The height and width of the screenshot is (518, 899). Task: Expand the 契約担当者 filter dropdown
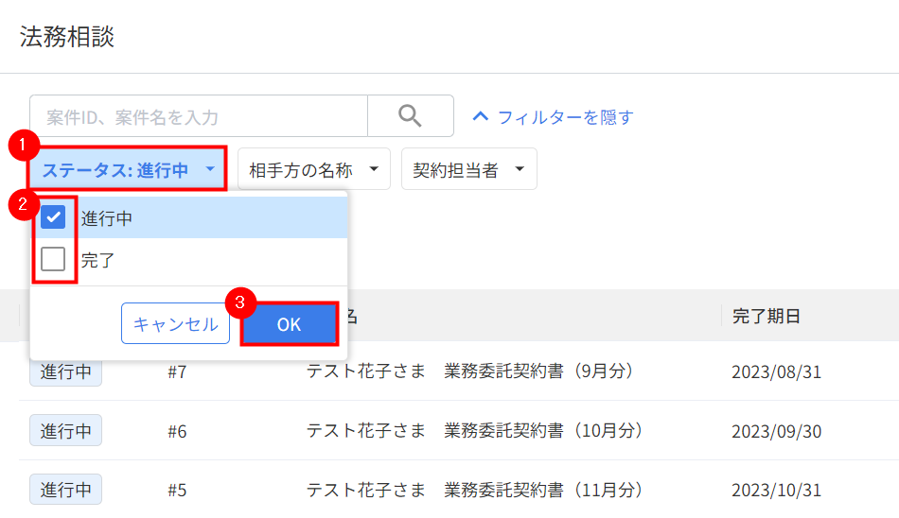pos(469,169)
